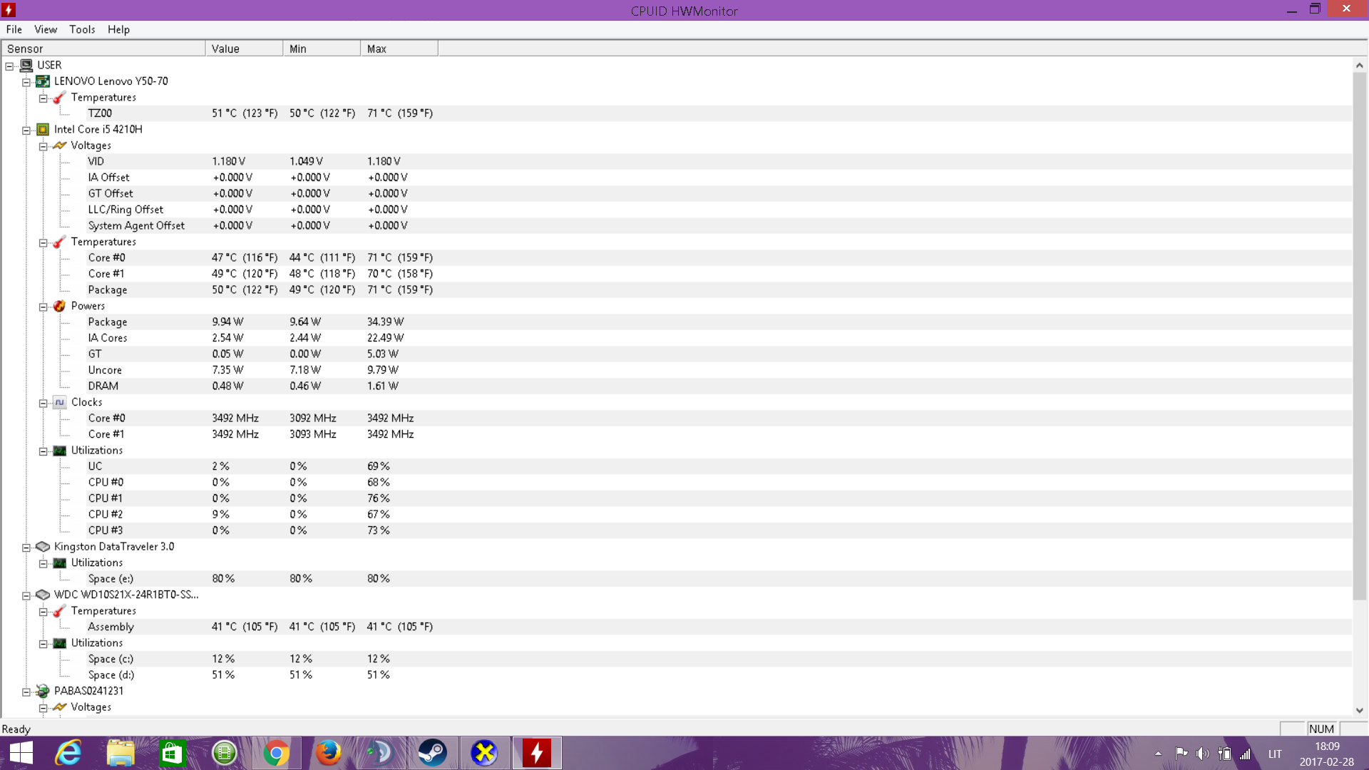Image resolution: width=1369 pixels, height=770 pixels.
Task: Collapse the USER root node
Action: coord(9,66)
